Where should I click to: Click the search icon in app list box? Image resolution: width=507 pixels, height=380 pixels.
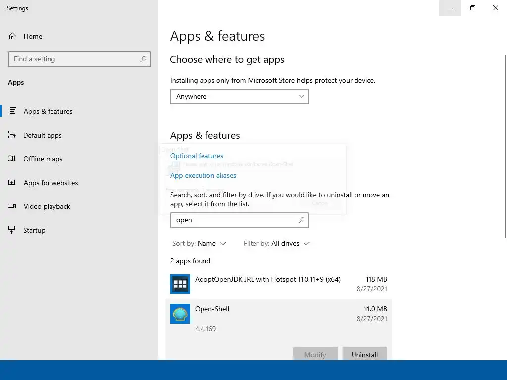(x=302, y=220)
